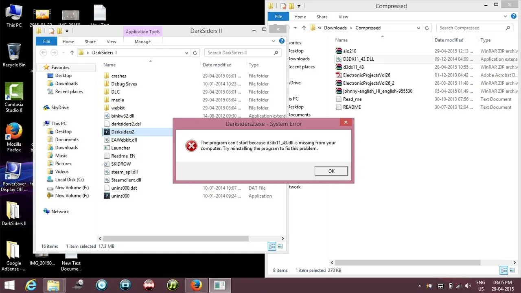Switch Compressed window to details view
Viewport: 521px width, 293px height.
coord(504,270)
